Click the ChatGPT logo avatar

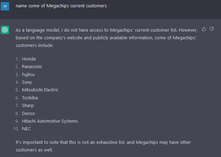[x=5, y=30]
